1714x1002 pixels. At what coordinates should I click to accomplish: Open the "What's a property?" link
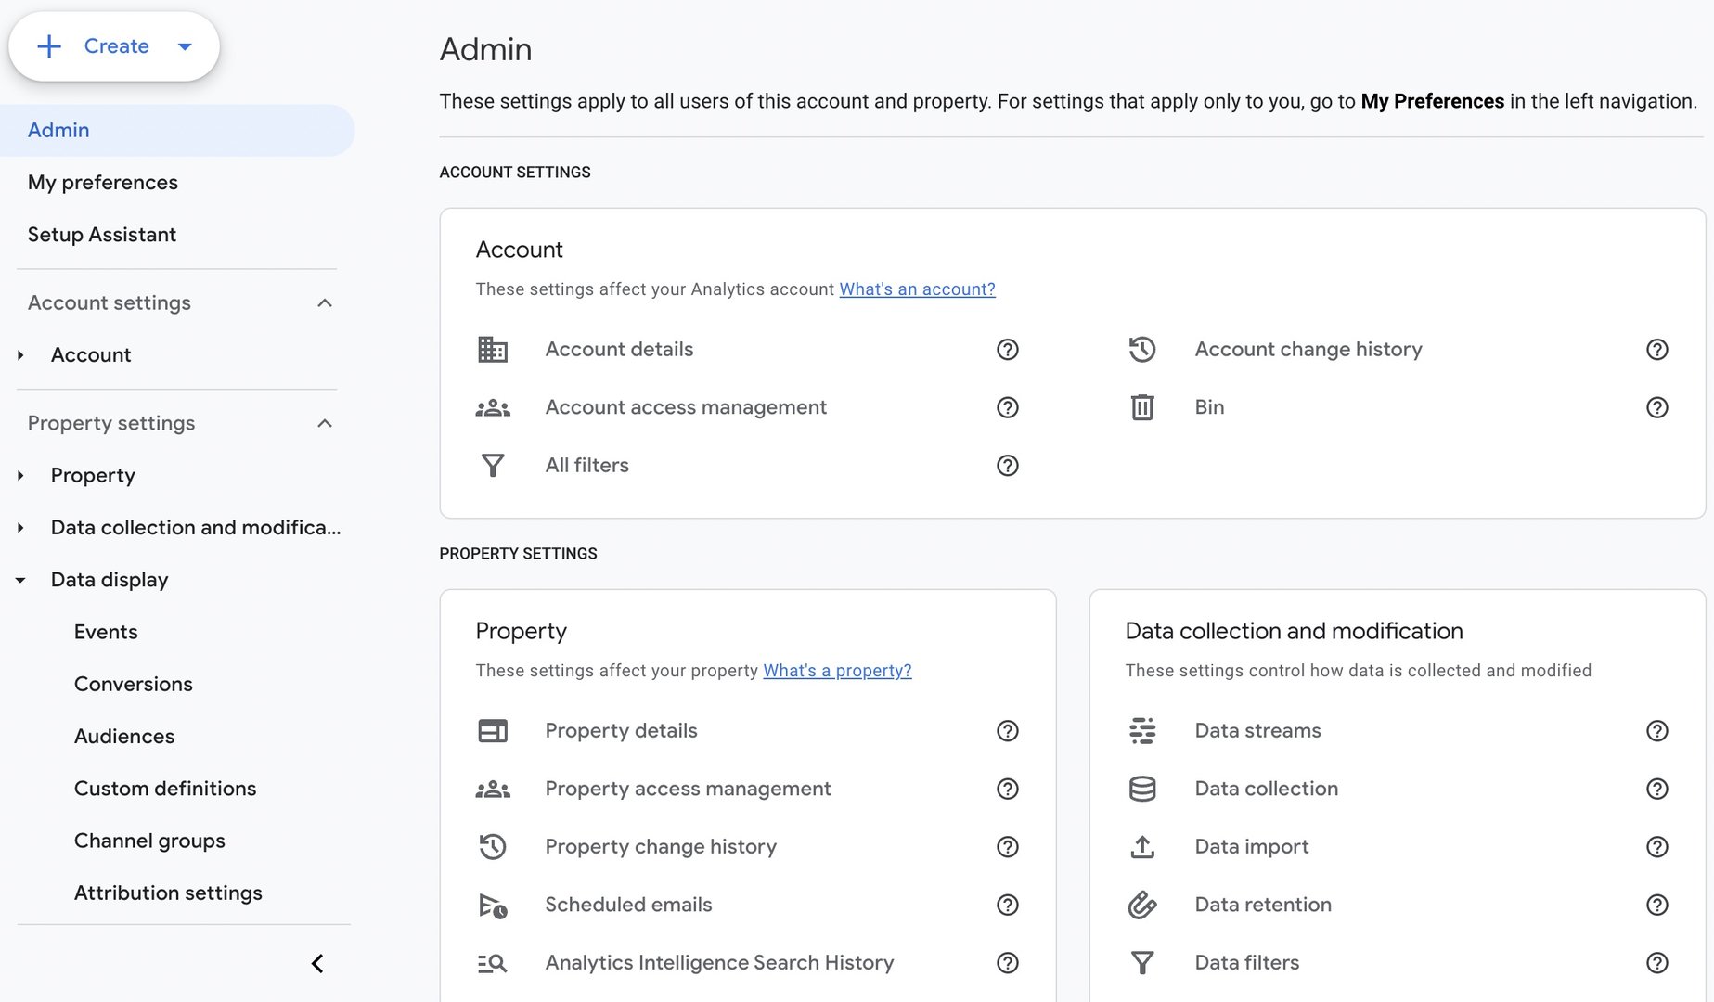pos(836,670)
